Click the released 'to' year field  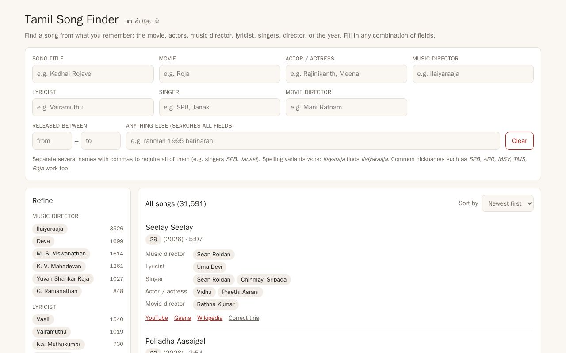pyautogui.click(x=101, y=141)
